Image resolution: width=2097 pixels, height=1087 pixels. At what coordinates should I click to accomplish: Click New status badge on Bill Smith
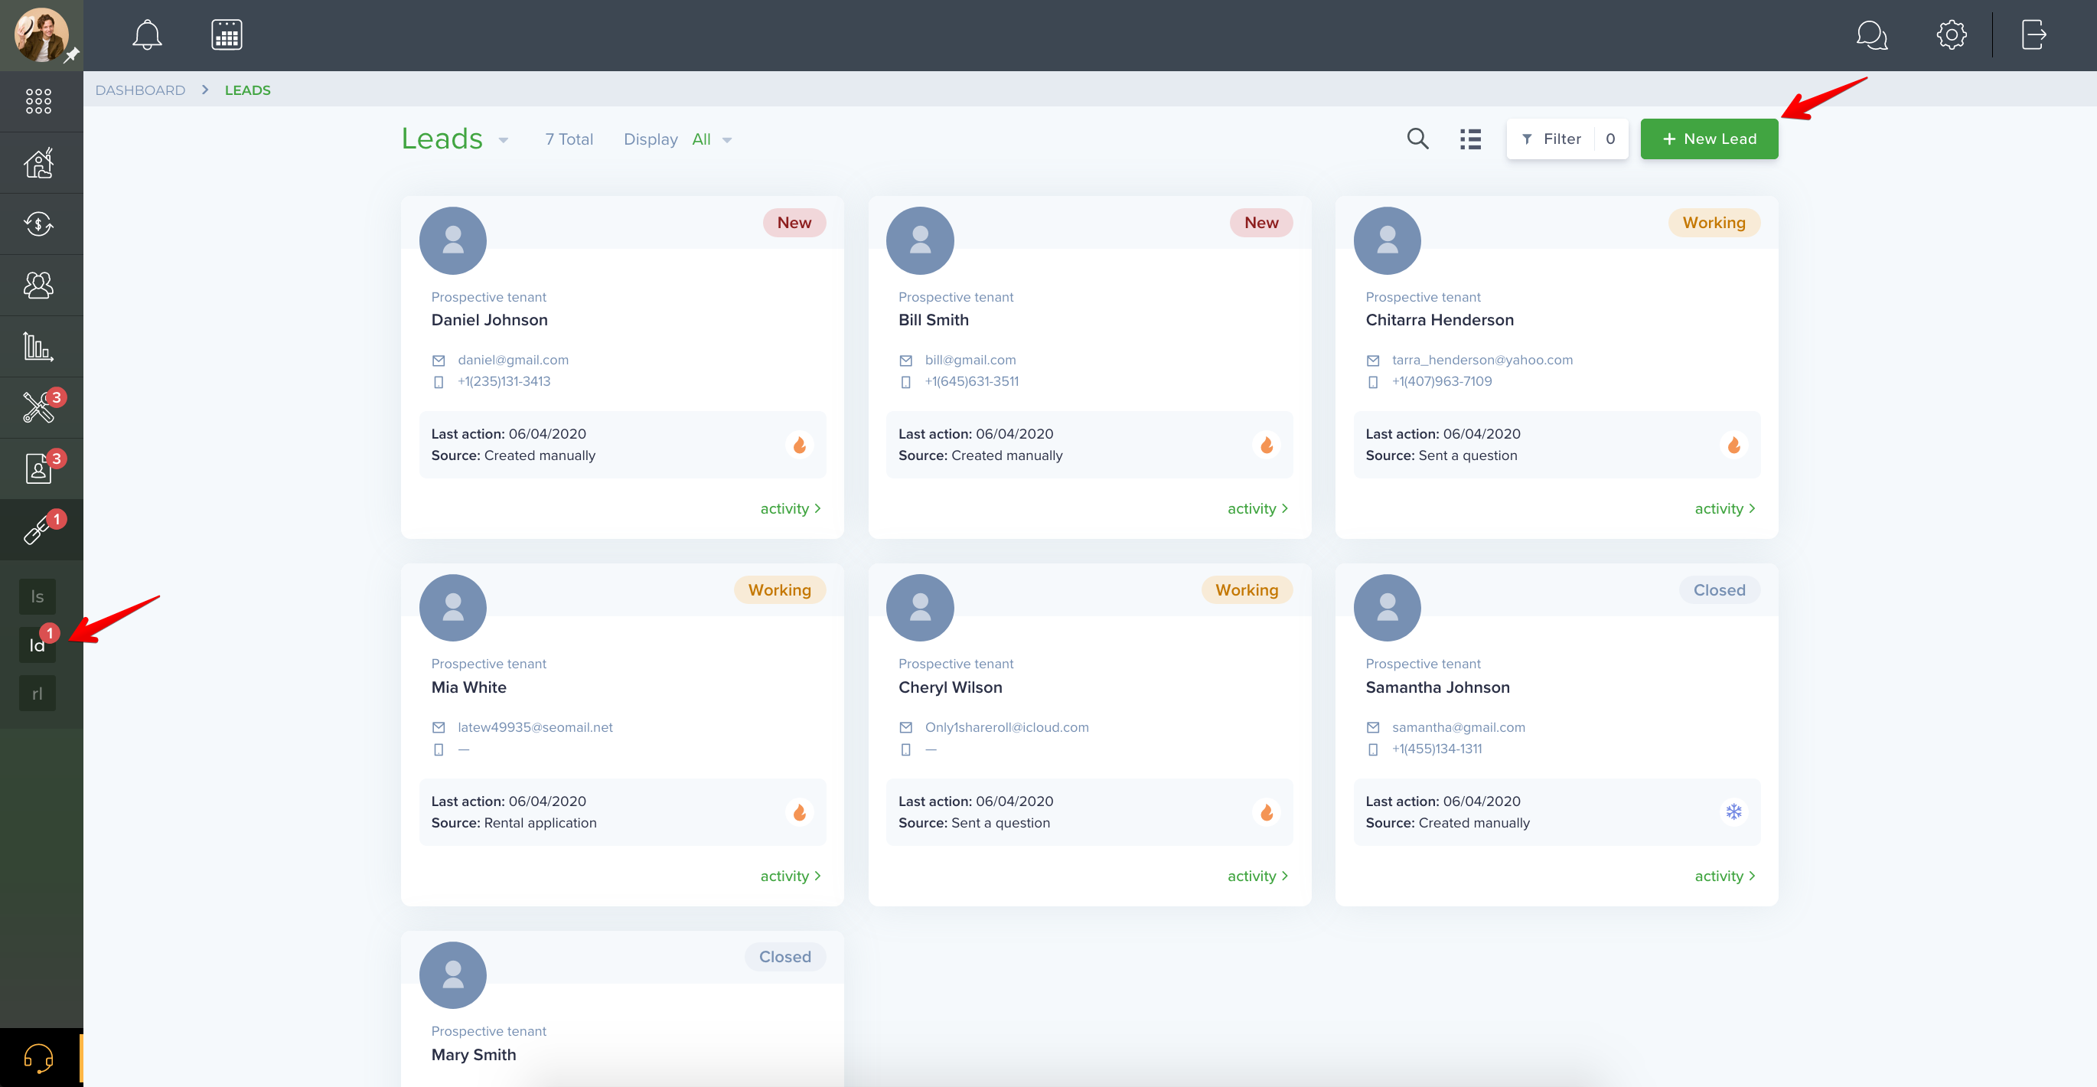(1261, 223)
